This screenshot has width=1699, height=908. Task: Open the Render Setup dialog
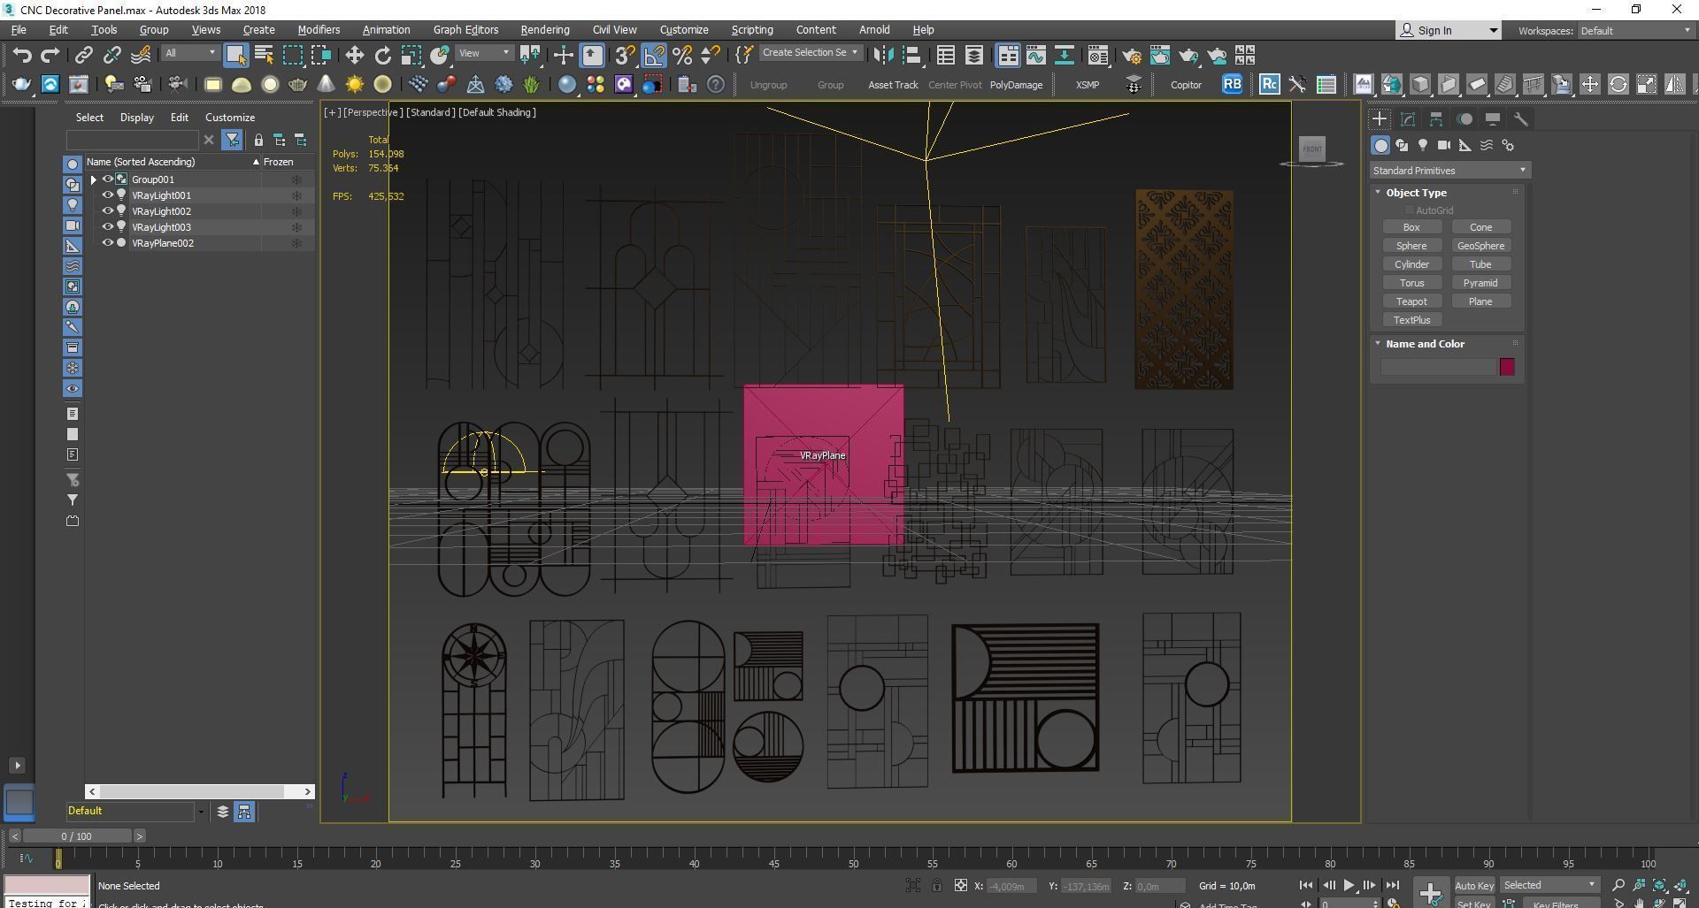1131,55
